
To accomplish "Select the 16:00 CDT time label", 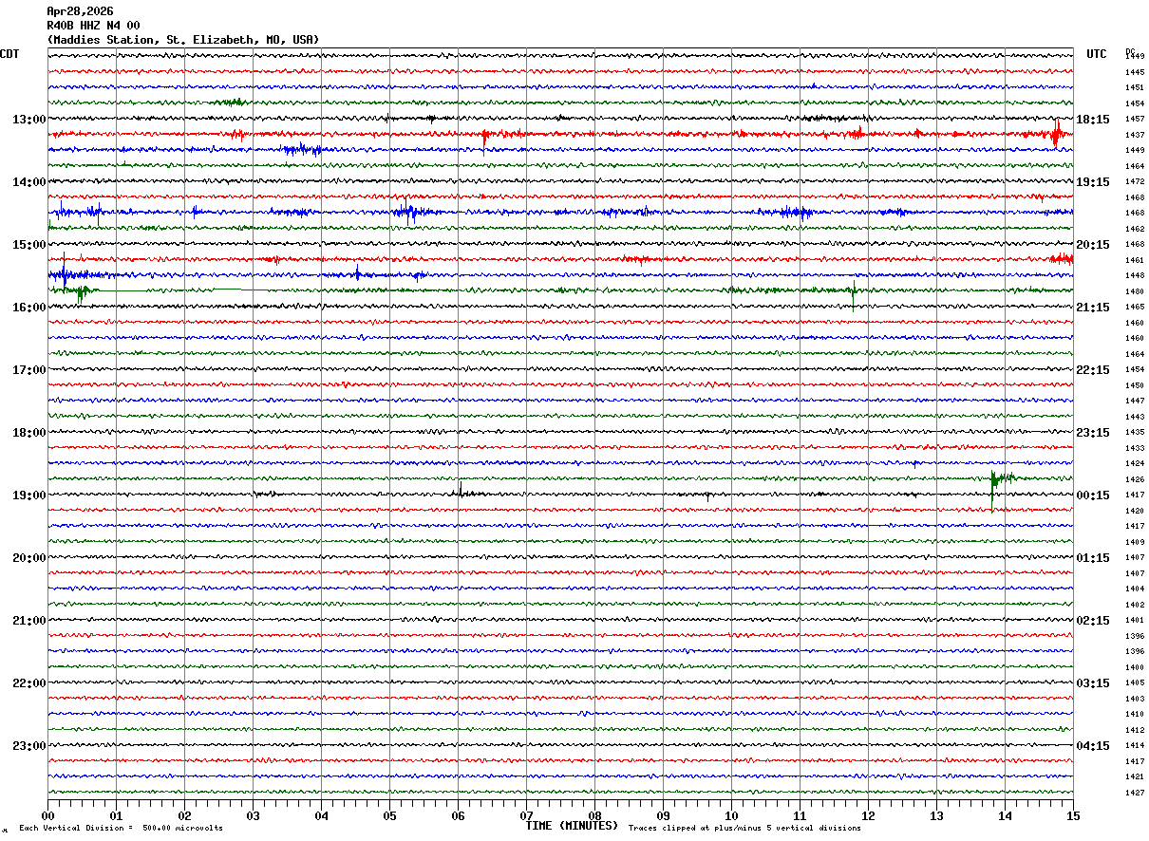I will pos(28,307).
